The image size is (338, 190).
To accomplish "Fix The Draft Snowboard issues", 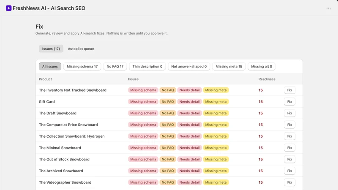I will (x=289, y=113).
